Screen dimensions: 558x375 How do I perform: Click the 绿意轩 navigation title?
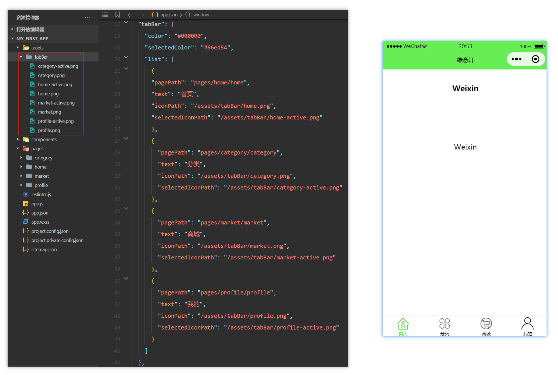[465, 60]
